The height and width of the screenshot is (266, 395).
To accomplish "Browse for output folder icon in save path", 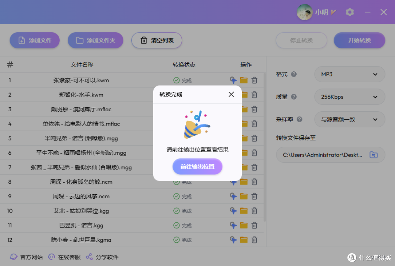I will click(x=373, y=155).
